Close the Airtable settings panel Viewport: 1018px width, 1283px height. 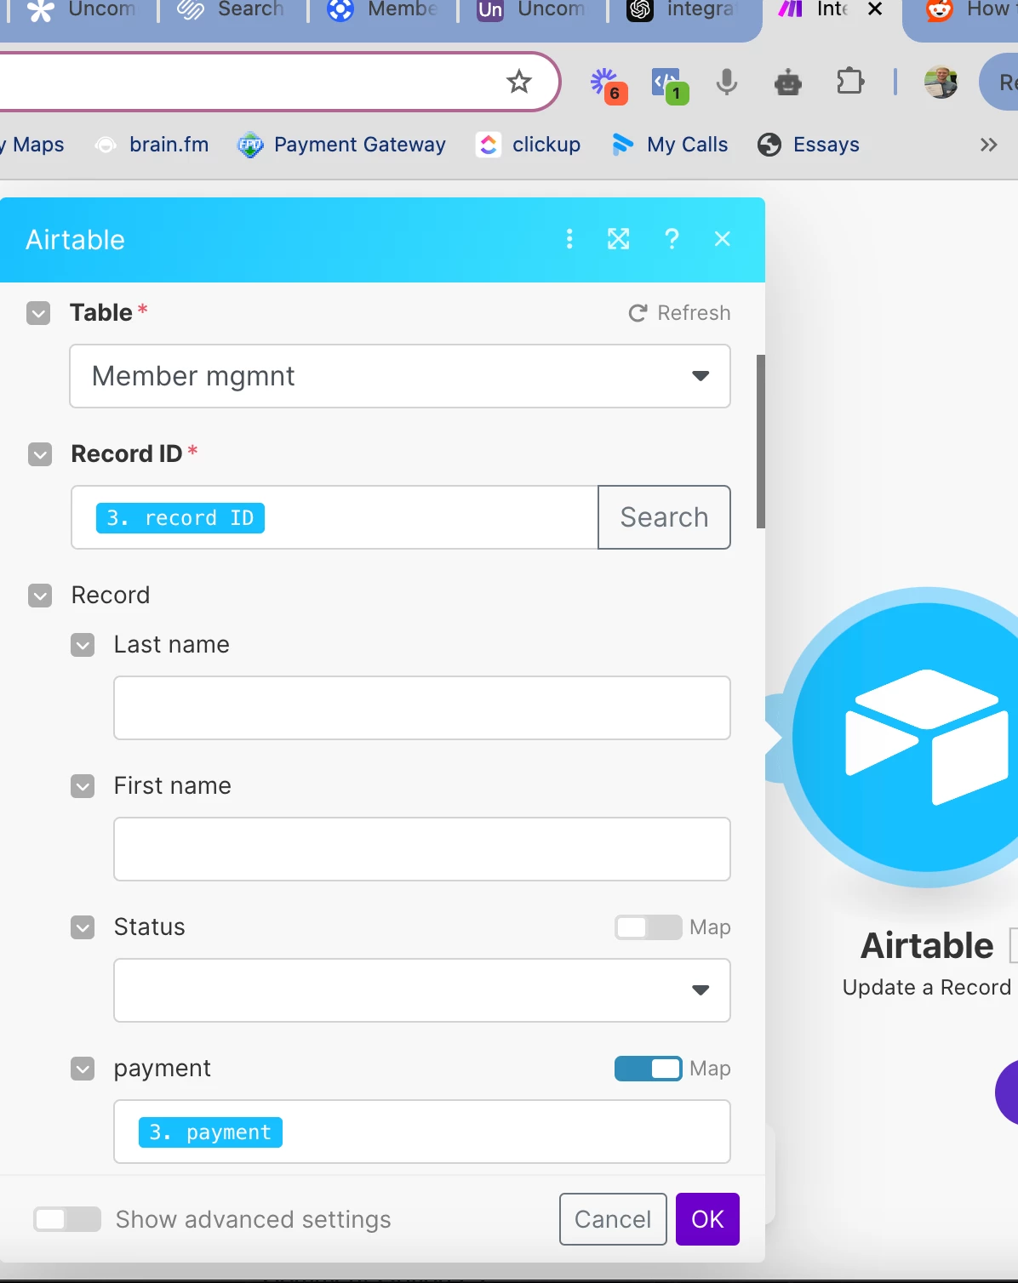(x=723, y=239)
